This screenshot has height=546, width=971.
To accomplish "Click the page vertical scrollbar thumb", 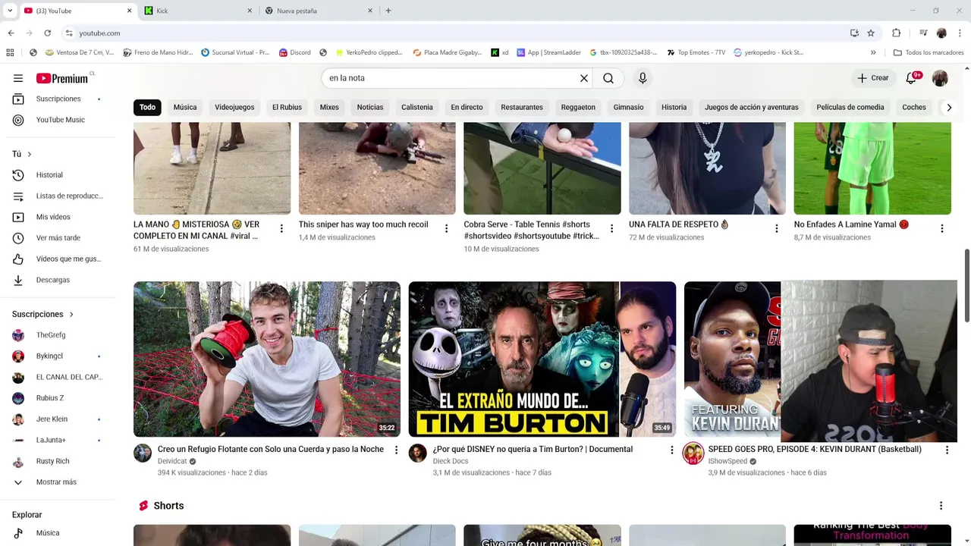I will [x=967, y=284].
